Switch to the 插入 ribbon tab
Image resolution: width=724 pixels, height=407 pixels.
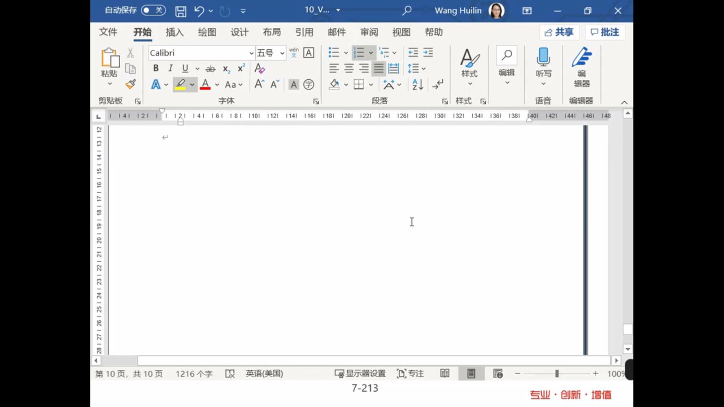(x=174, y=32)
